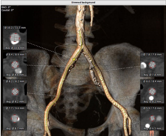The height and width of the screenshot is (136, 166).
Task: Click the Ø 7.7 / 9.6 mm diameter label
Action: click(15, 108)
